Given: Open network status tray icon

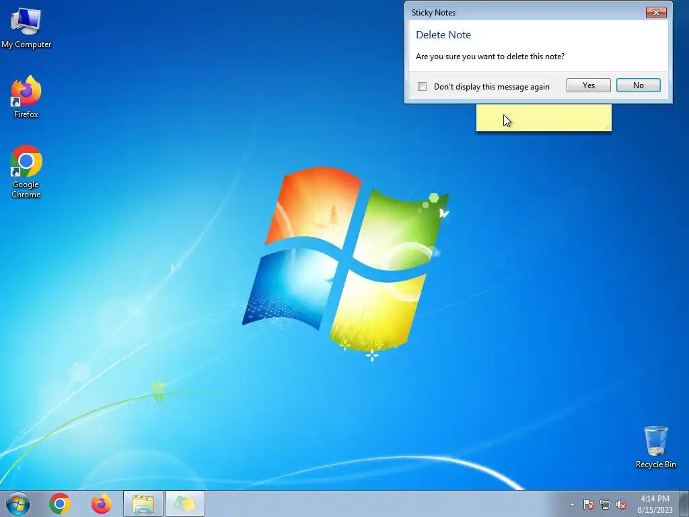Looking at the screenshot, I should click(605, 504).
